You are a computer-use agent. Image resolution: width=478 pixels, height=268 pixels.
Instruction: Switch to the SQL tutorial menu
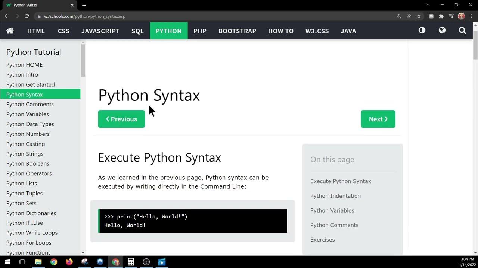[137, 31]
